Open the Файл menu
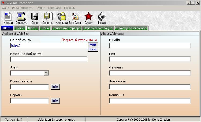201x122 pixels. [6, 8]
